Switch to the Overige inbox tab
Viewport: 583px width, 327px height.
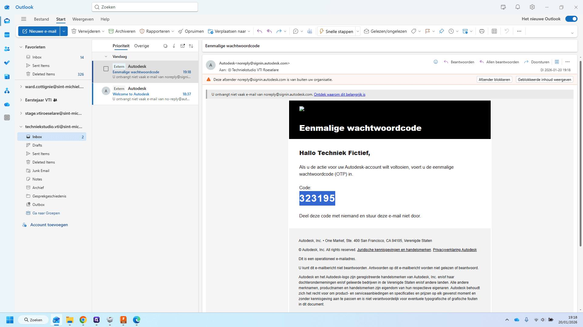(x=141, y=46)
